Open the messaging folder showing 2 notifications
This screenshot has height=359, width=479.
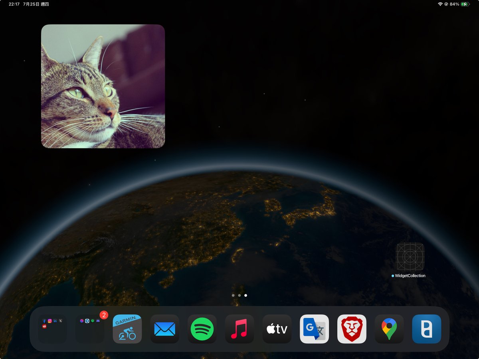(89, 329)
